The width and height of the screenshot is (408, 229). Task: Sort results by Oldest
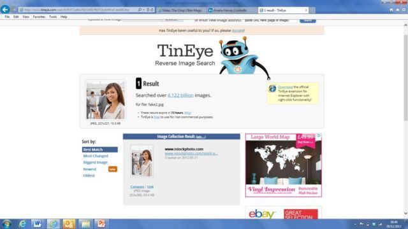tap(89, 176)
